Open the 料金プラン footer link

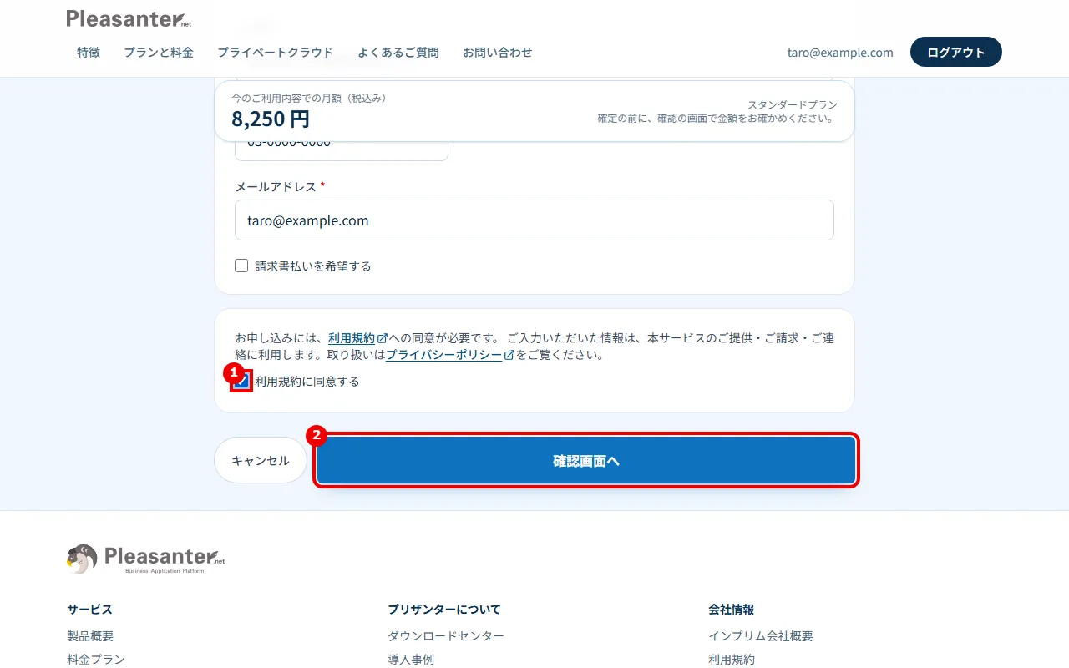tap(96, 660)
